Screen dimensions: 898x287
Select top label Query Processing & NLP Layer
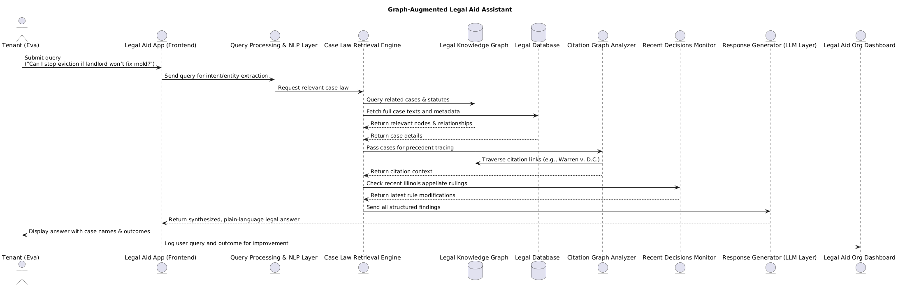point(274,45)
